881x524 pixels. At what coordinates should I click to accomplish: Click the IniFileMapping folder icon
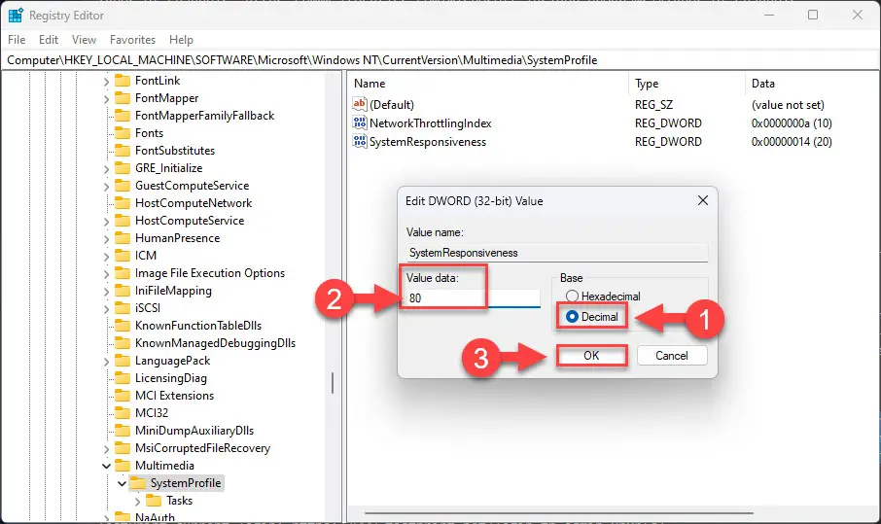point(122,291)
